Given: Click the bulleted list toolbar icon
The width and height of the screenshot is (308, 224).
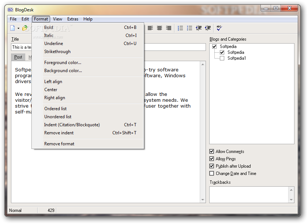Looking at the screenshot, I should pos(189,28).
